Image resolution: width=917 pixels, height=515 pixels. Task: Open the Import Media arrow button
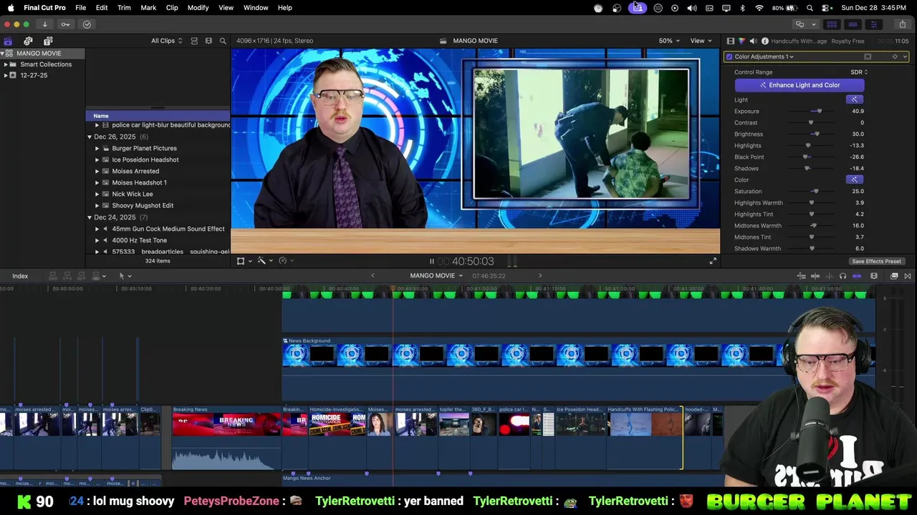pos(44,24)
